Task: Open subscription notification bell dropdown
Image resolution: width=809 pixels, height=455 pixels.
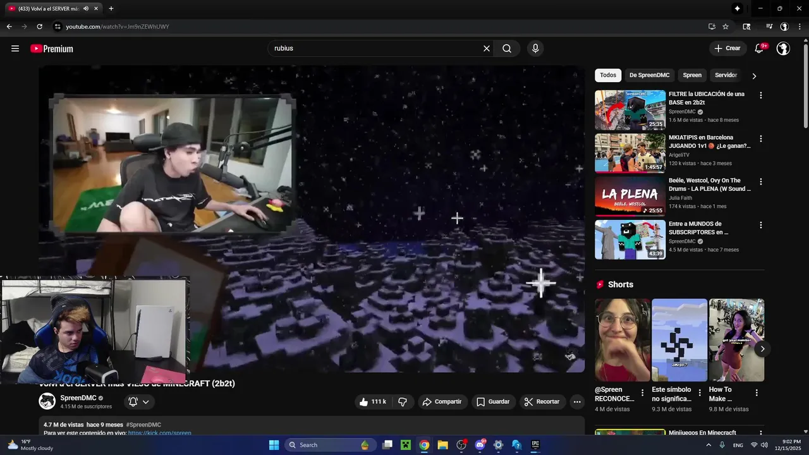Action: pos(139,402)
